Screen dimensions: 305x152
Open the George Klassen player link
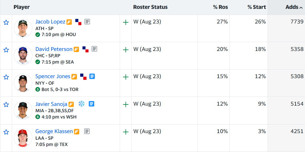(x=54, y=131)
